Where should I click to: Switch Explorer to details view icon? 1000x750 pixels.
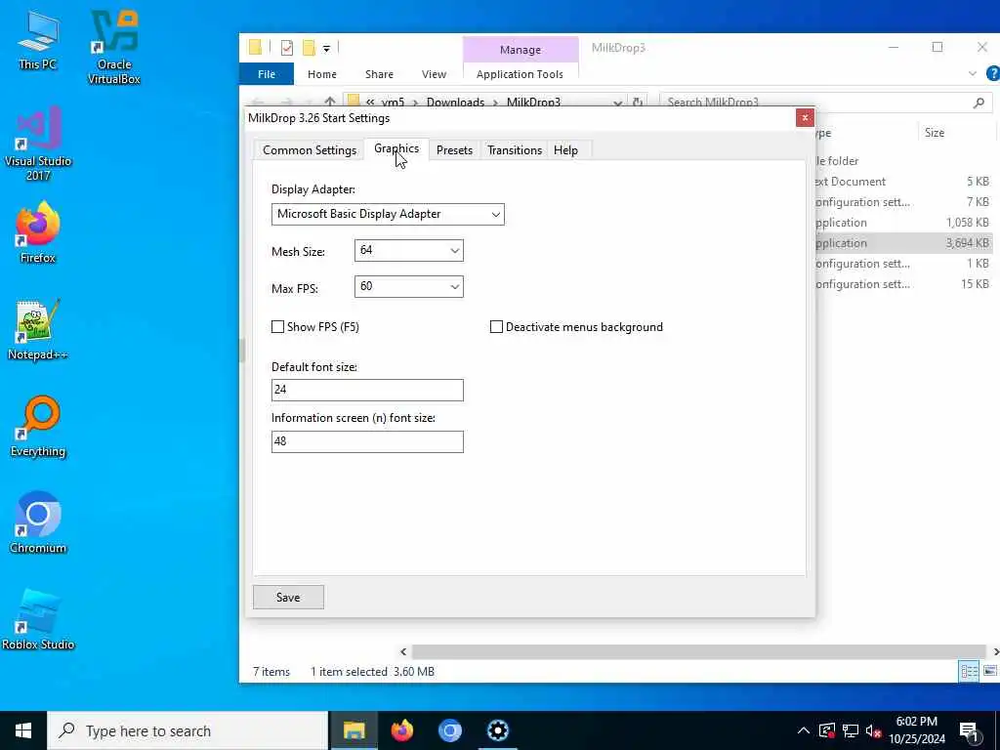pos(969,671)
